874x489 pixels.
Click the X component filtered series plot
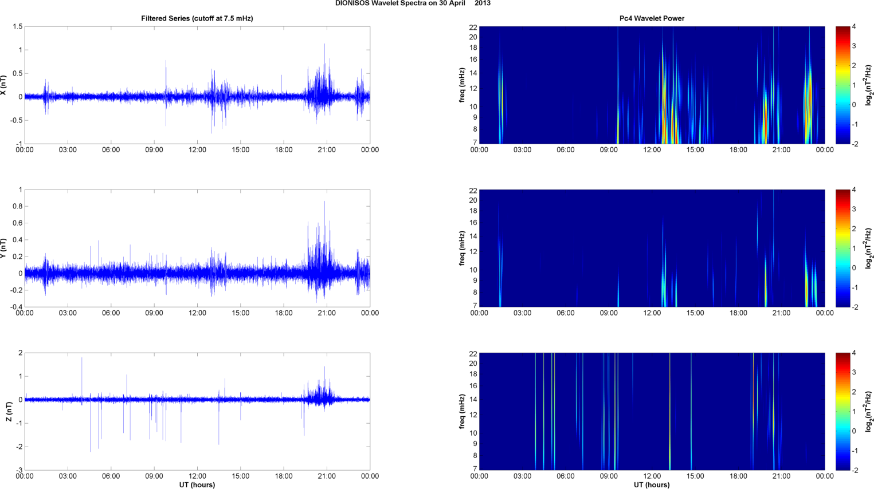197,85
